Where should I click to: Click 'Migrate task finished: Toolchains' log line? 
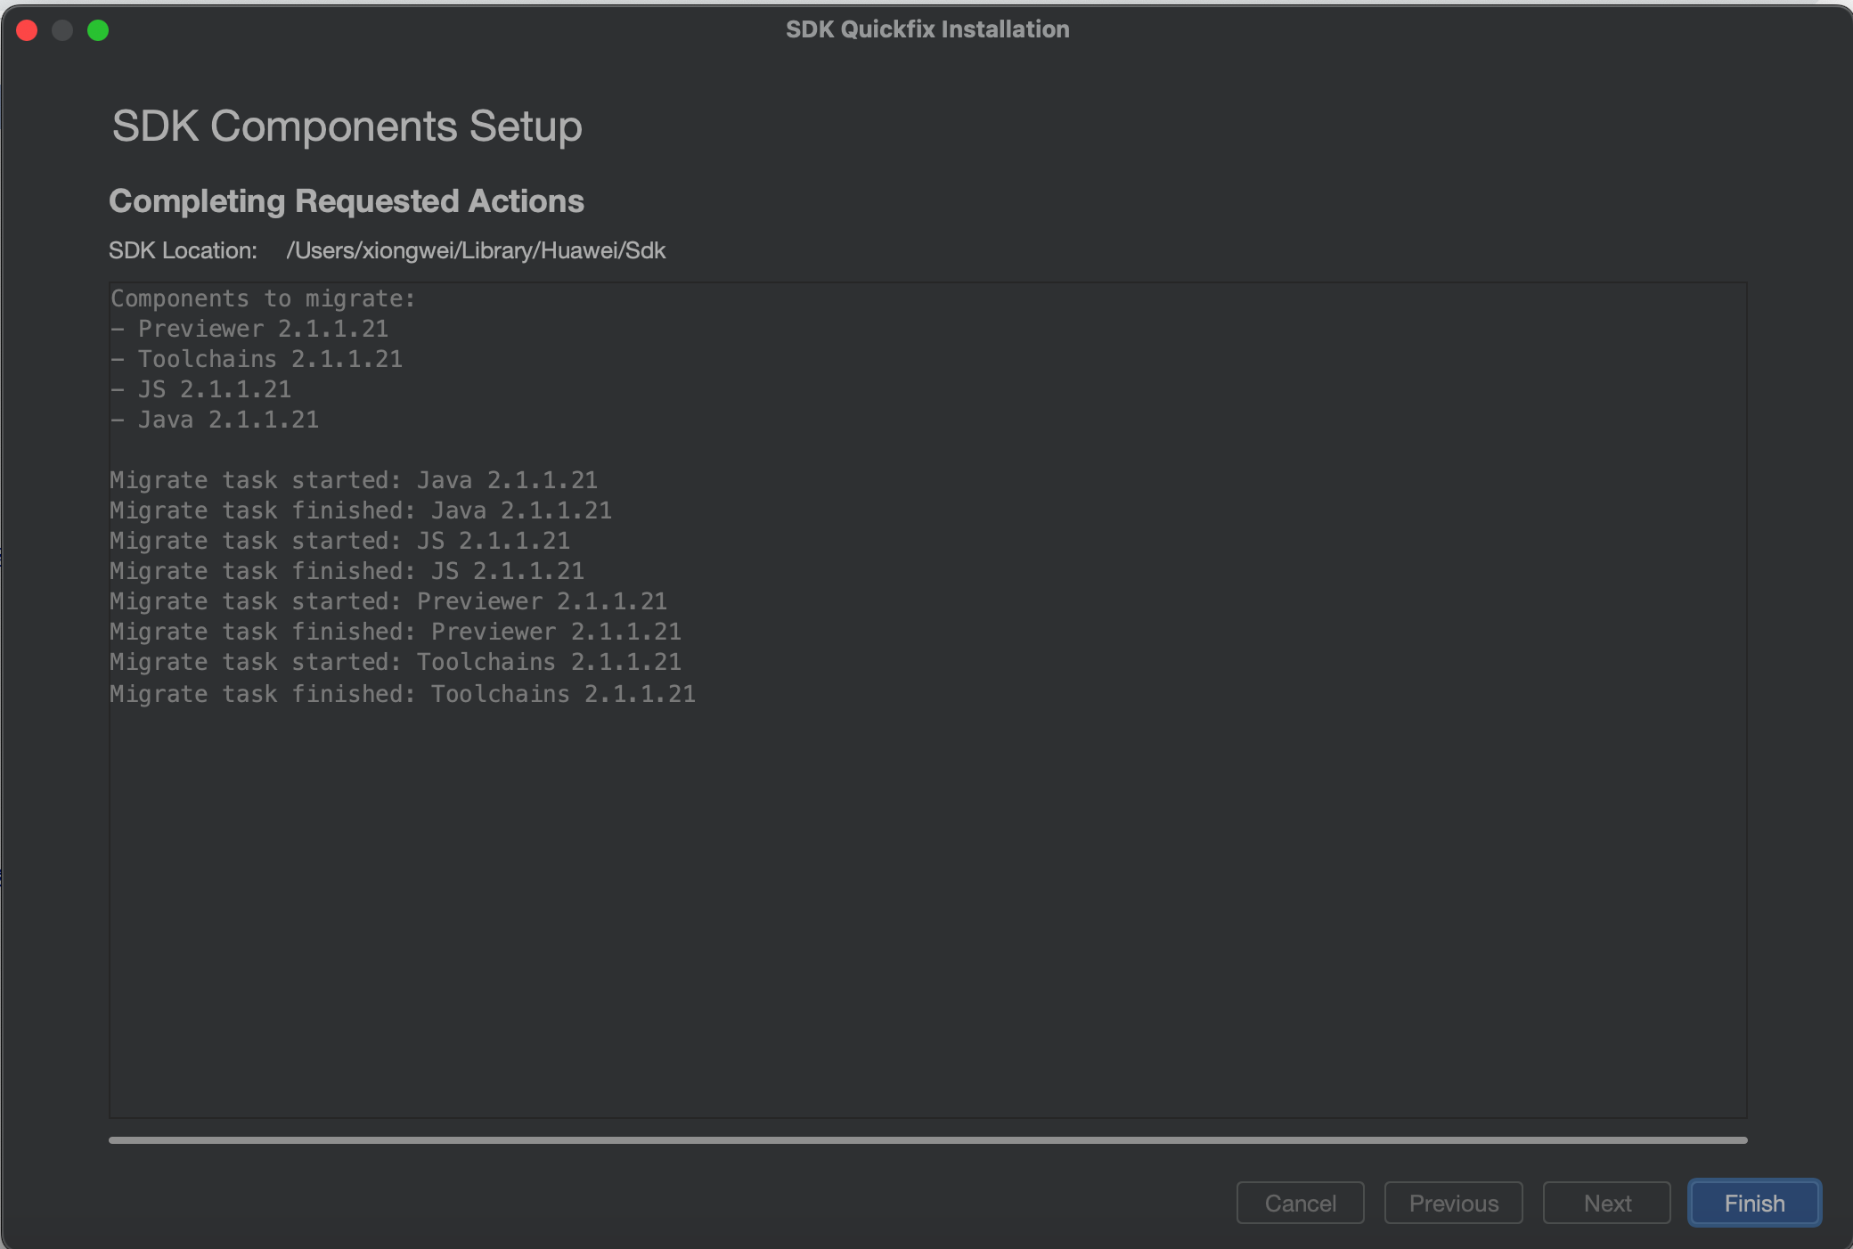tap(403, 694)
